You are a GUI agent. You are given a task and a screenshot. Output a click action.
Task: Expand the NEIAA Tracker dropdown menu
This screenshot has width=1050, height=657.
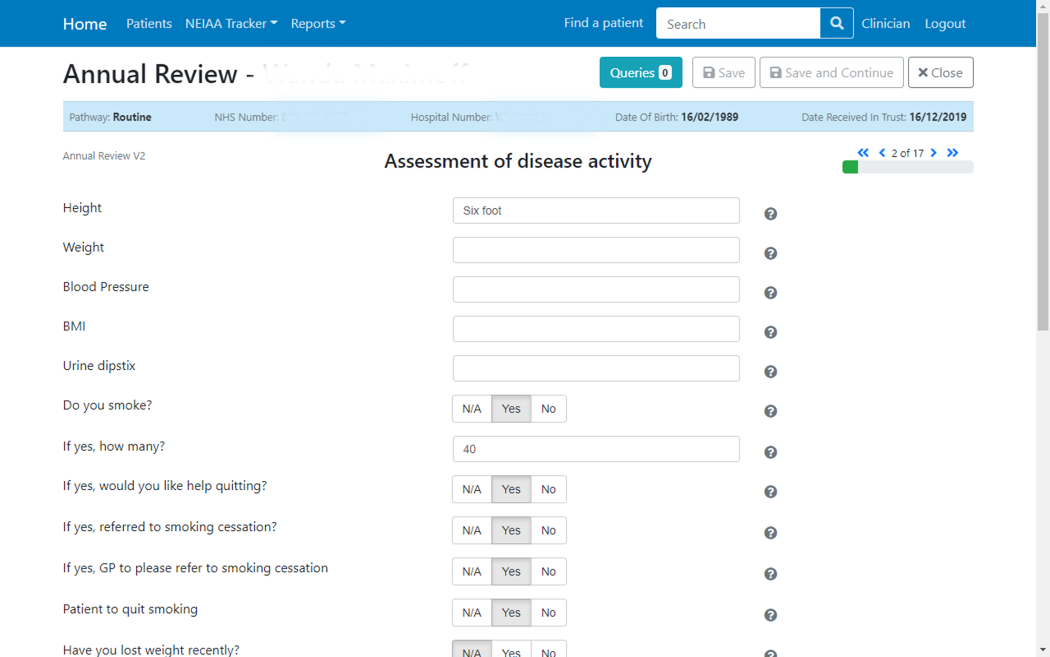[x=231, y=23]
